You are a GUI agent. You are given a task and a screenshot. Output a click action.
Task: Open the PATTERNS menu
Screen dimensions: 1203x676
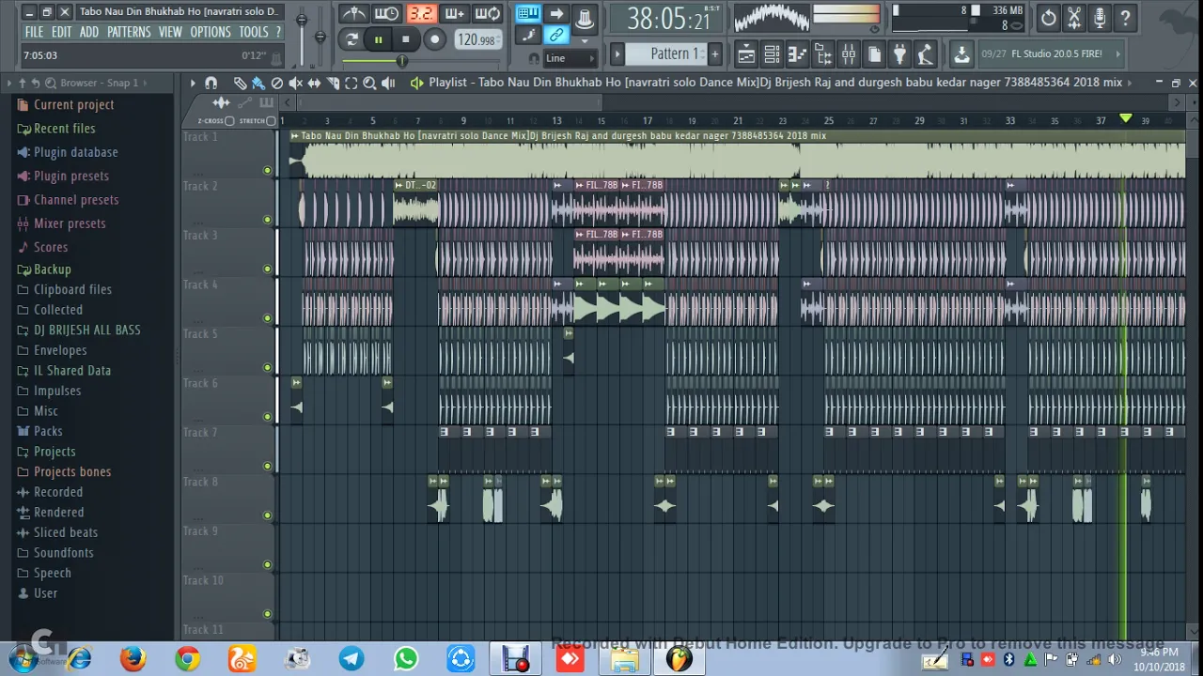point(129,32)
